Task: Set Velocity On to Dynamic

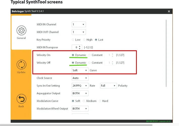Action: pyautogui.click(x=73, y=55)
